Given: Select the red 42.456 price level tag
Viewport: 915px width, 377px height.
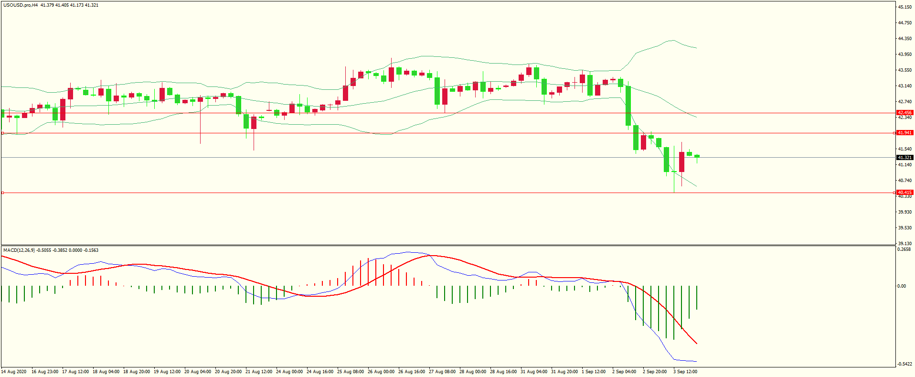Looking at the screenshot, I should [905, 113].
